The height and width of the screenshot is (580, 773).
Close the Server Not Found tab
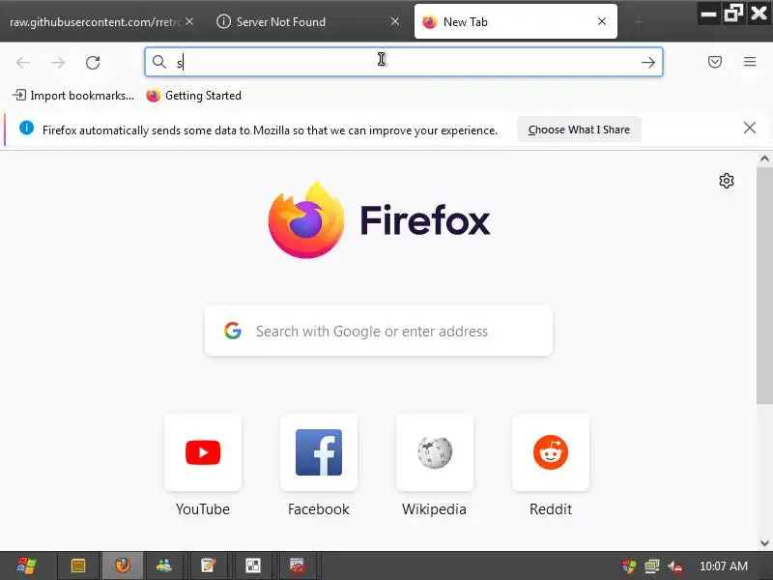(x=395, y=21)
